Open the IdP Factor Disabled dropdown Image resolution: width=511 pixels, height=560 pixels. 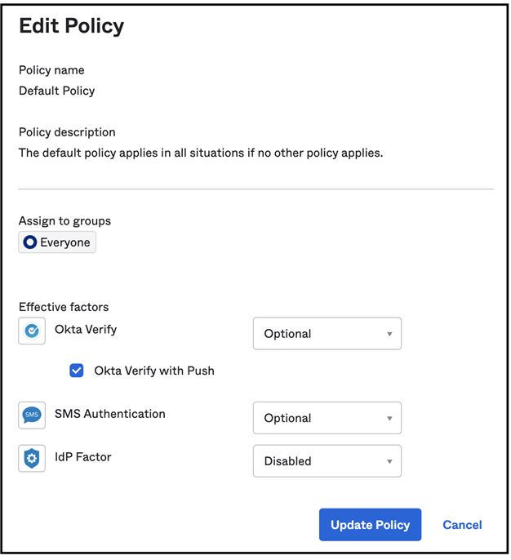[x=327, y=461]
